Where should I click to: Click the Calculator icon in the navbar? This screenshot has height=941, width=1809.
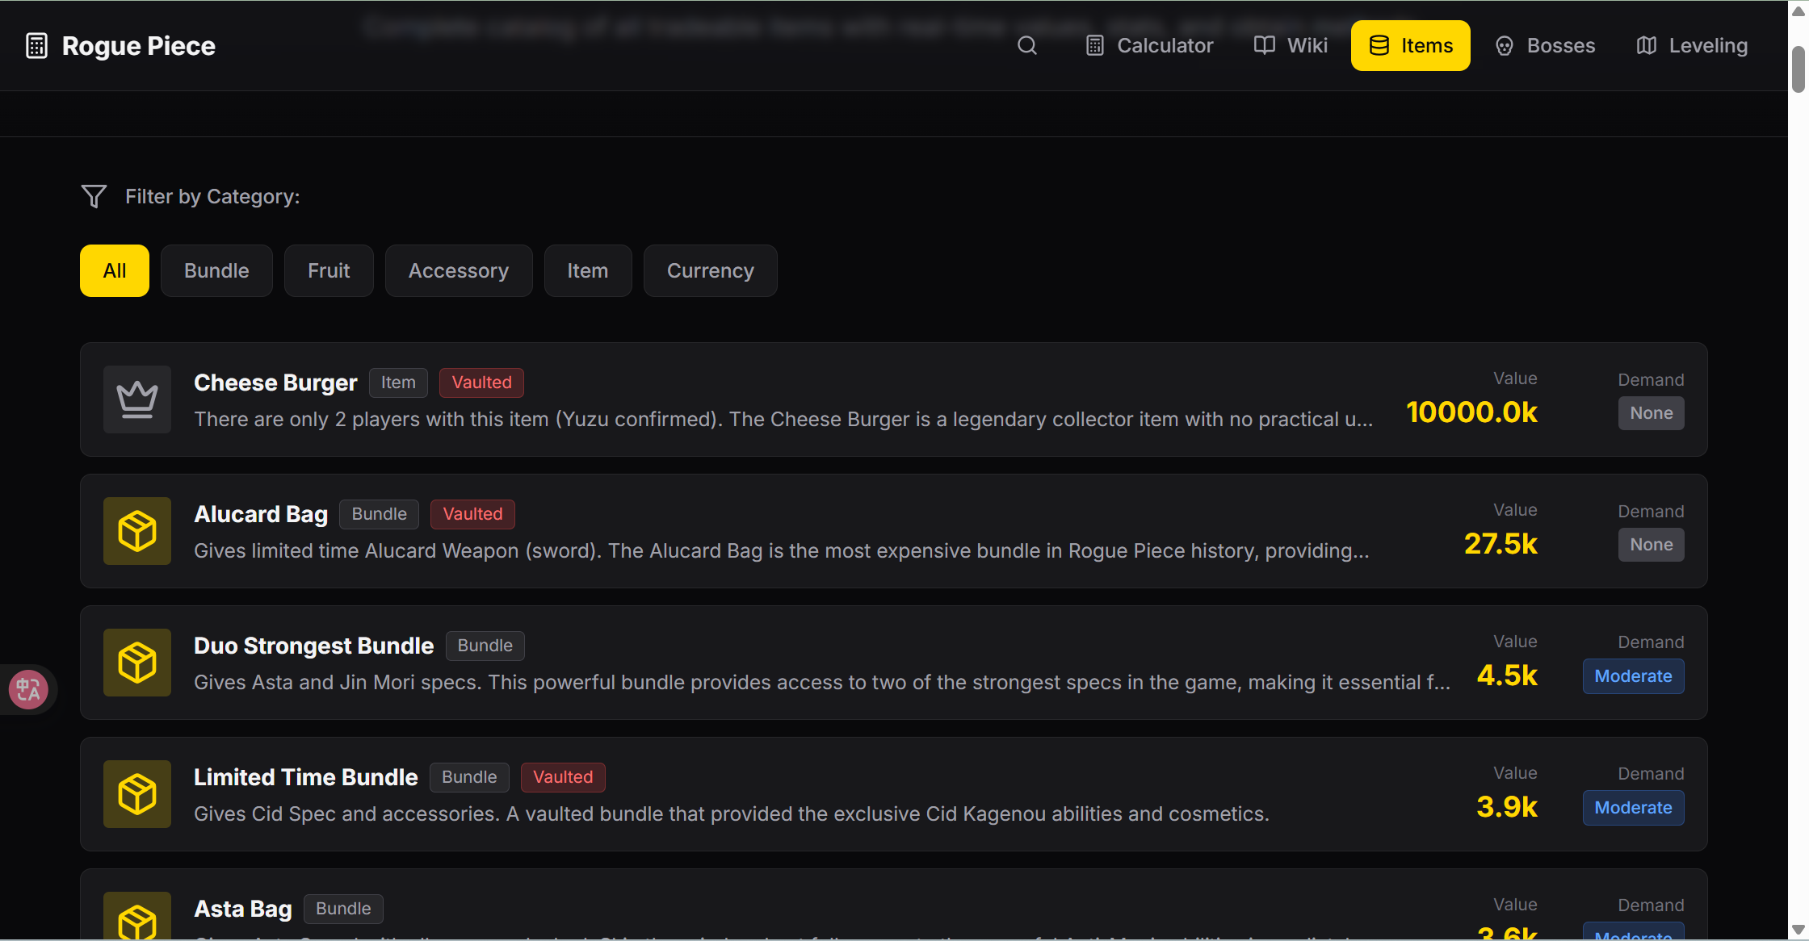click(1095, 45)
